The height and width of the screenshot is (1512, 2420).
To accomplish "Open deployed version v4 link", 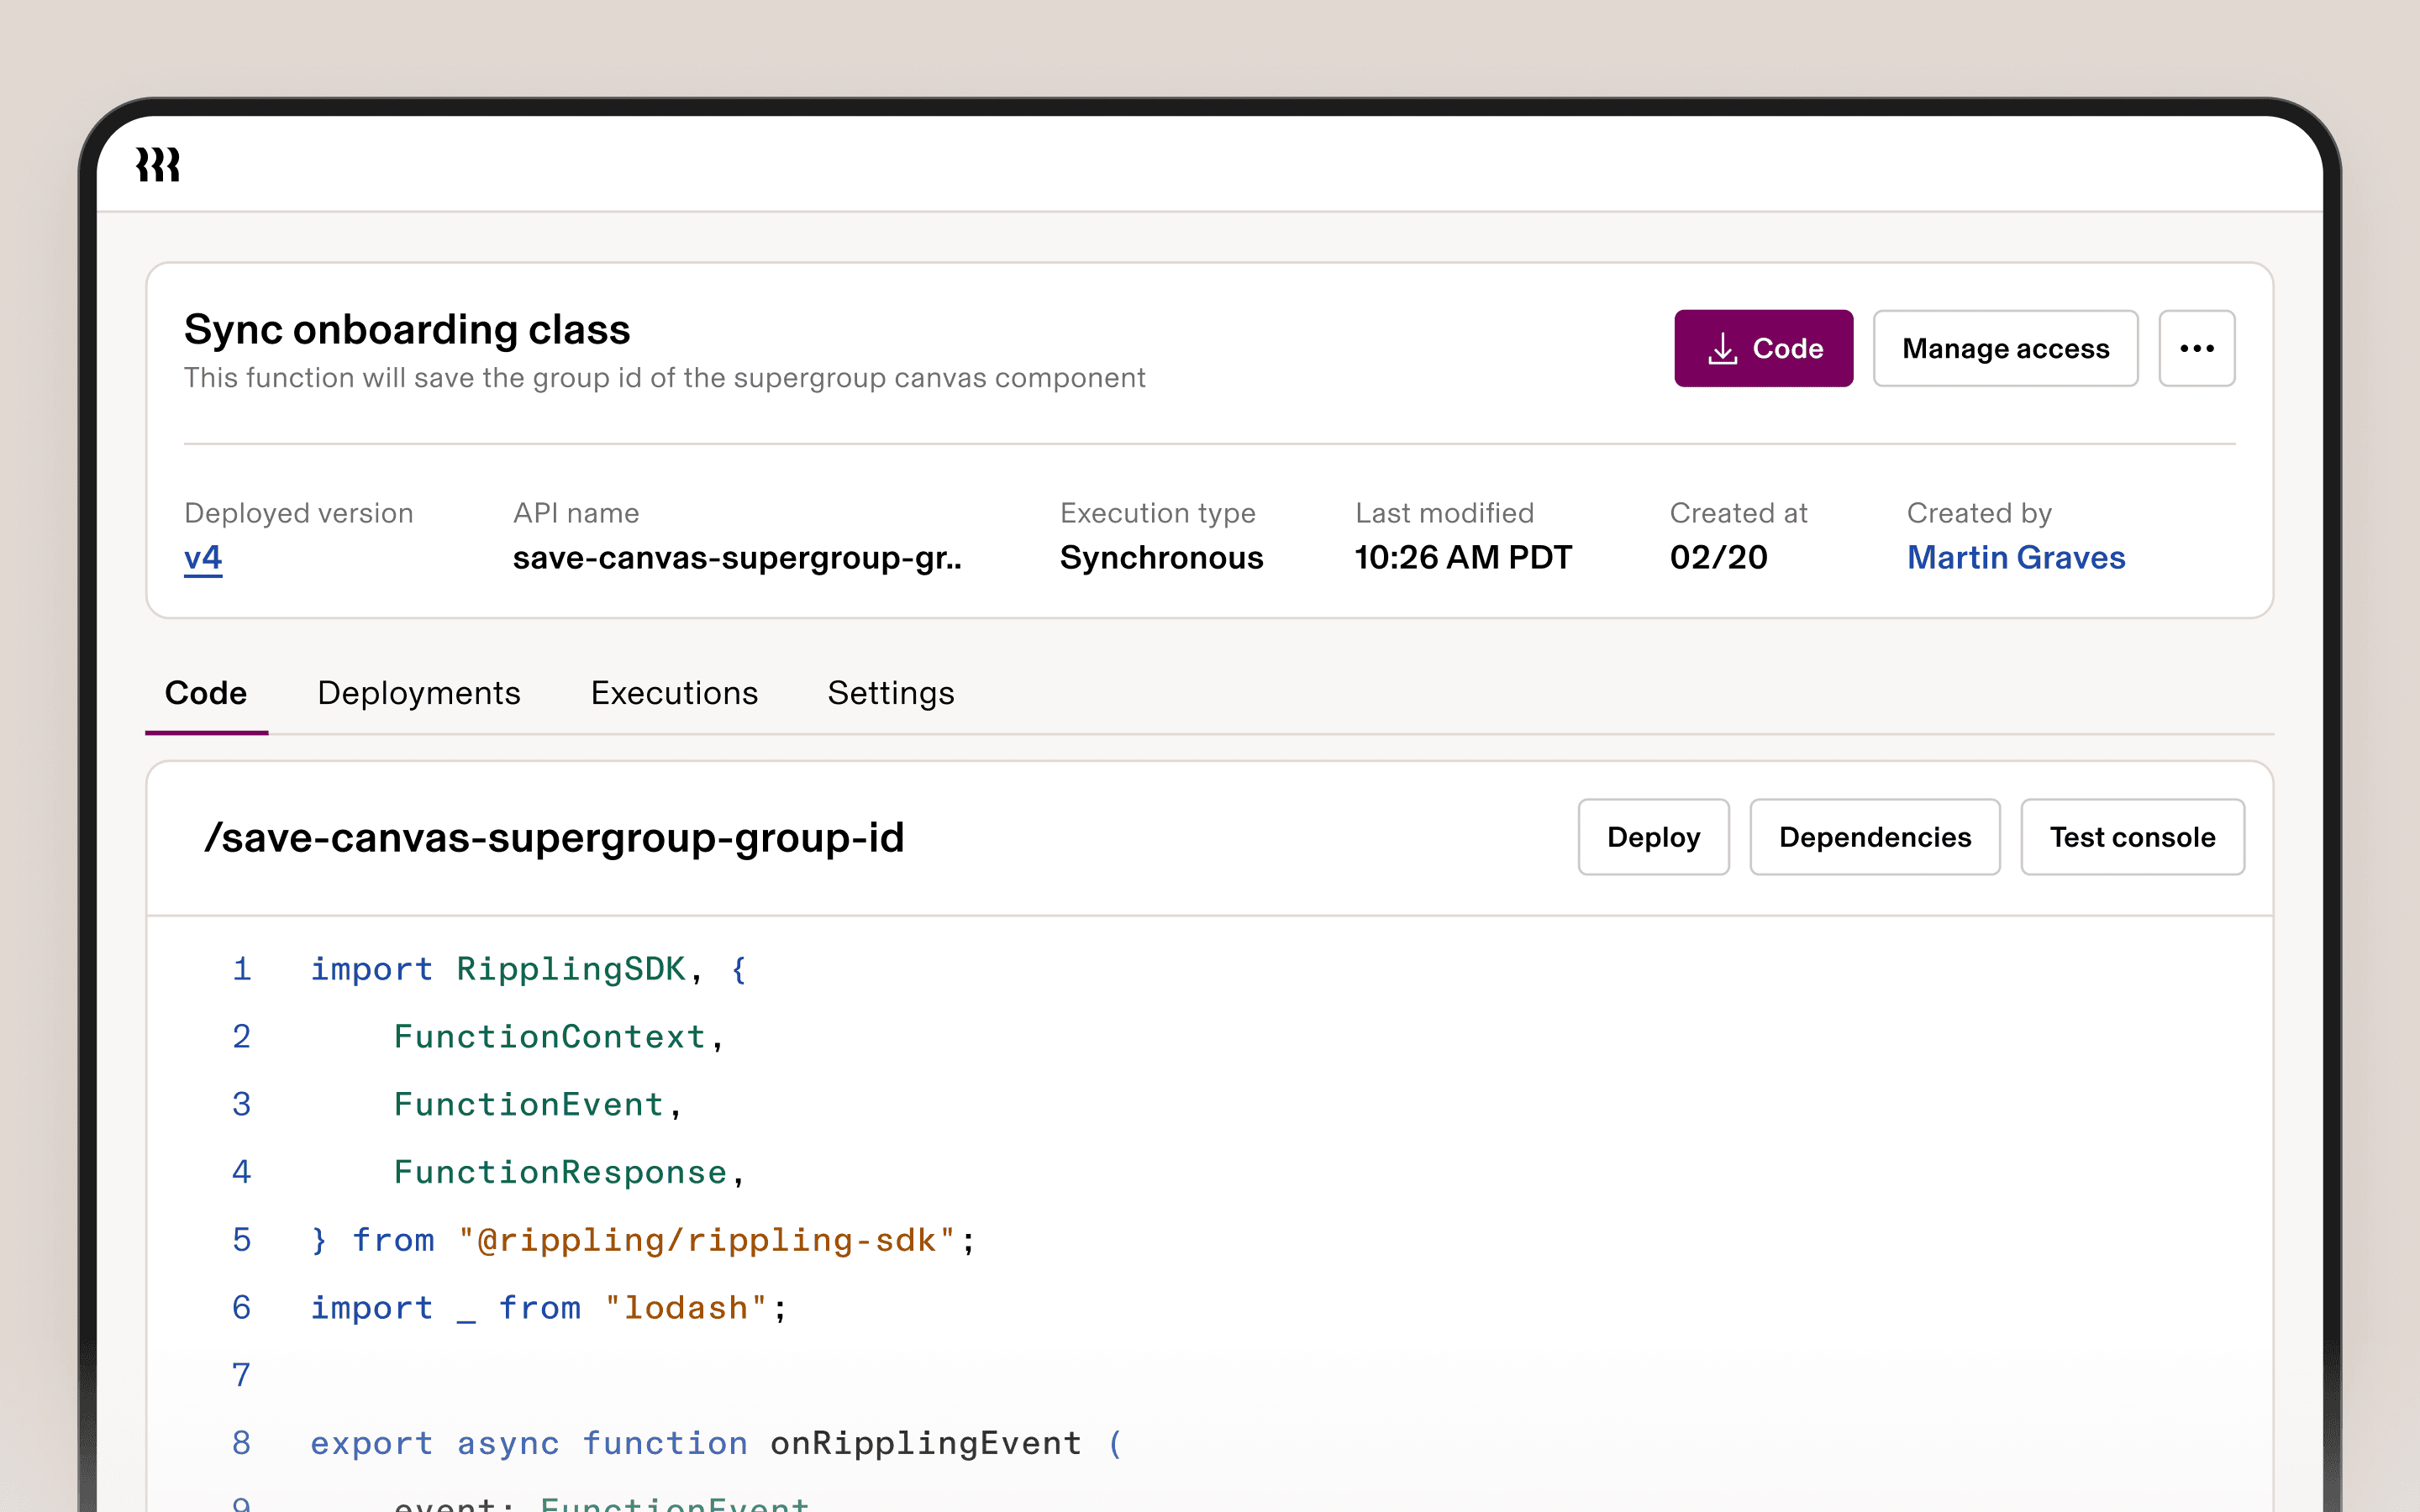I will pyautogui.click(x=203, y=557).
